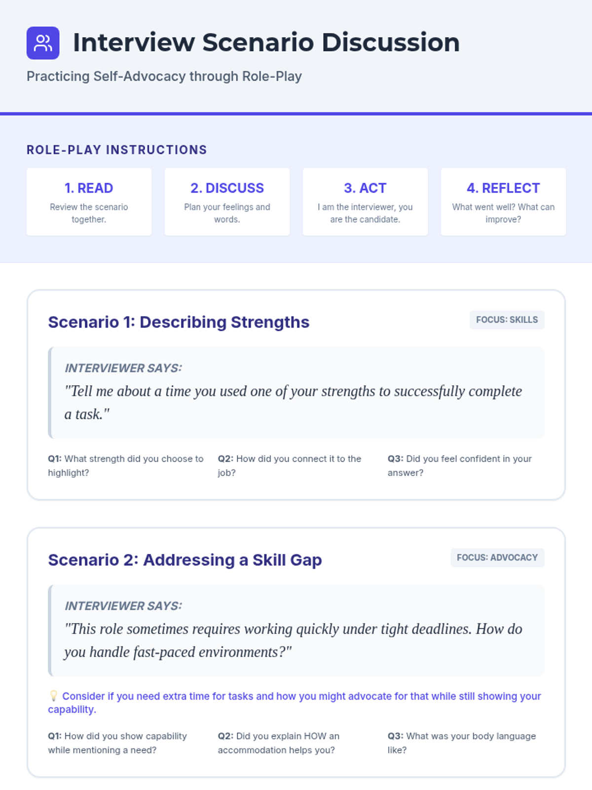Click Scenario 1 Q1 about strength chosen

click(126, 466)
